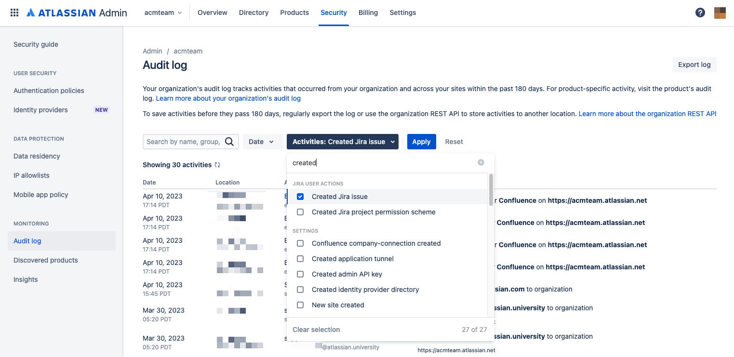Check Created admin API key

tap(300, 274)
